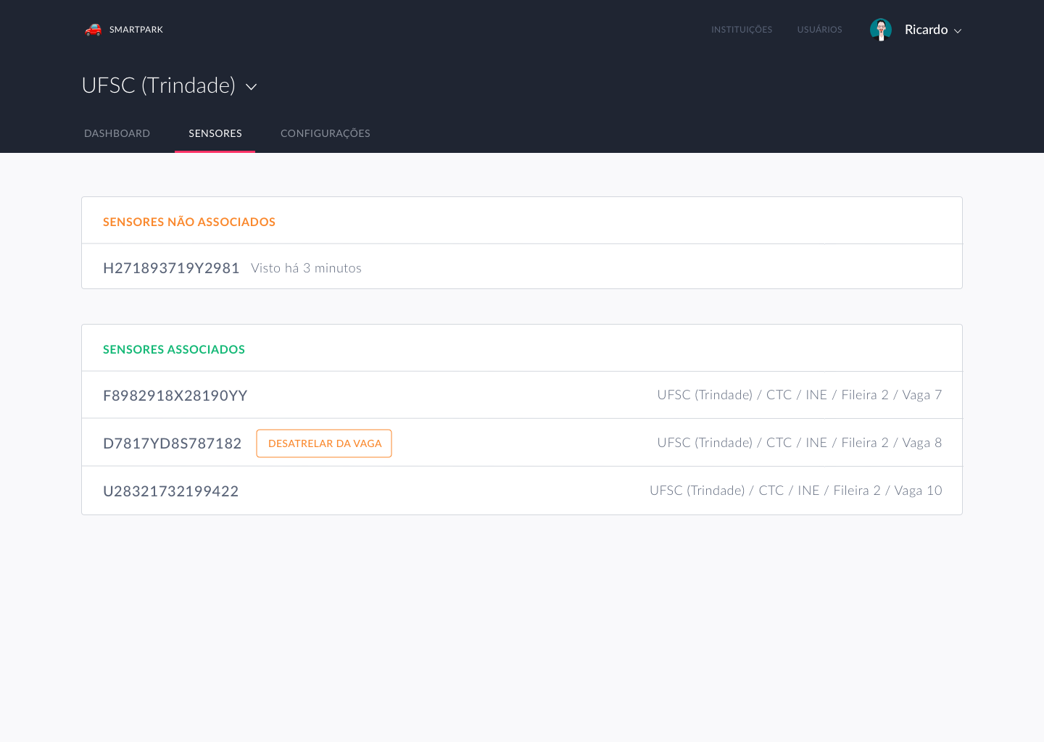Click the Ricardo username label
Image resolution: width=1044 pixels, height=742 pixels.
click(x=926, y=30)
